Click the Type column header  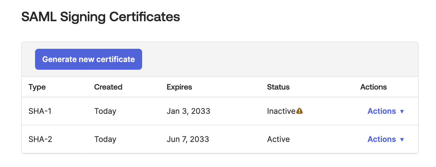pyautogui.click(x=37, y=87)
